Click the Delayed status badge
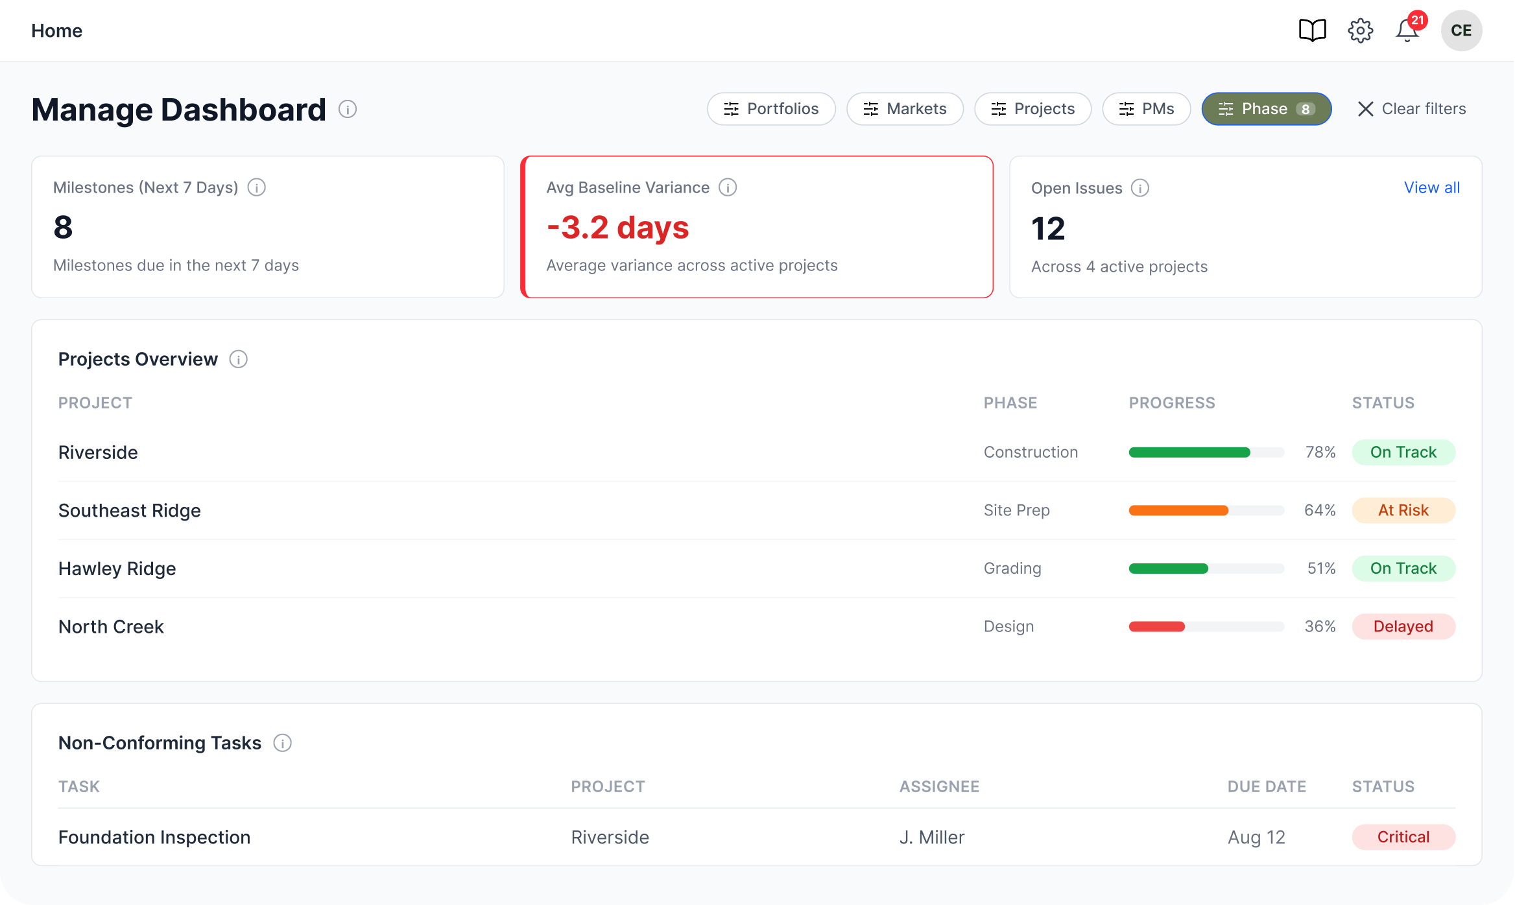The width and height of the screenshot is (1515, 905). click(1403, 626)
